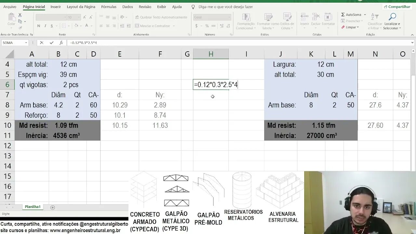Click the borders icon in Fonte group
This screenshot has height=234, width=416.
point(64,26)
